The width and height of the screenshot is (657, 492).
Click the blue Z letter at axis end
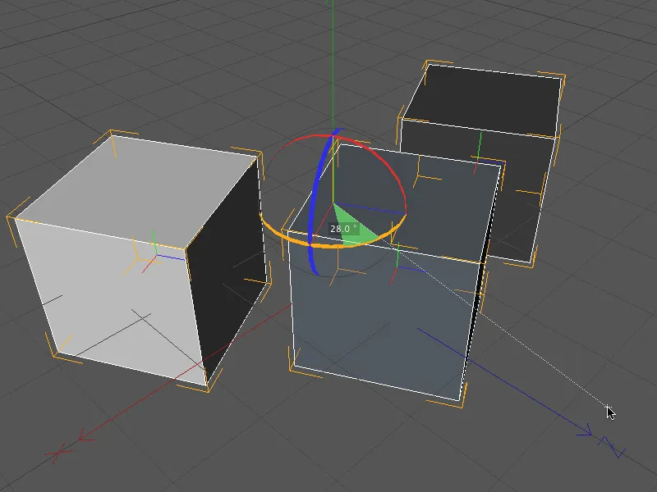pos(613,447)
